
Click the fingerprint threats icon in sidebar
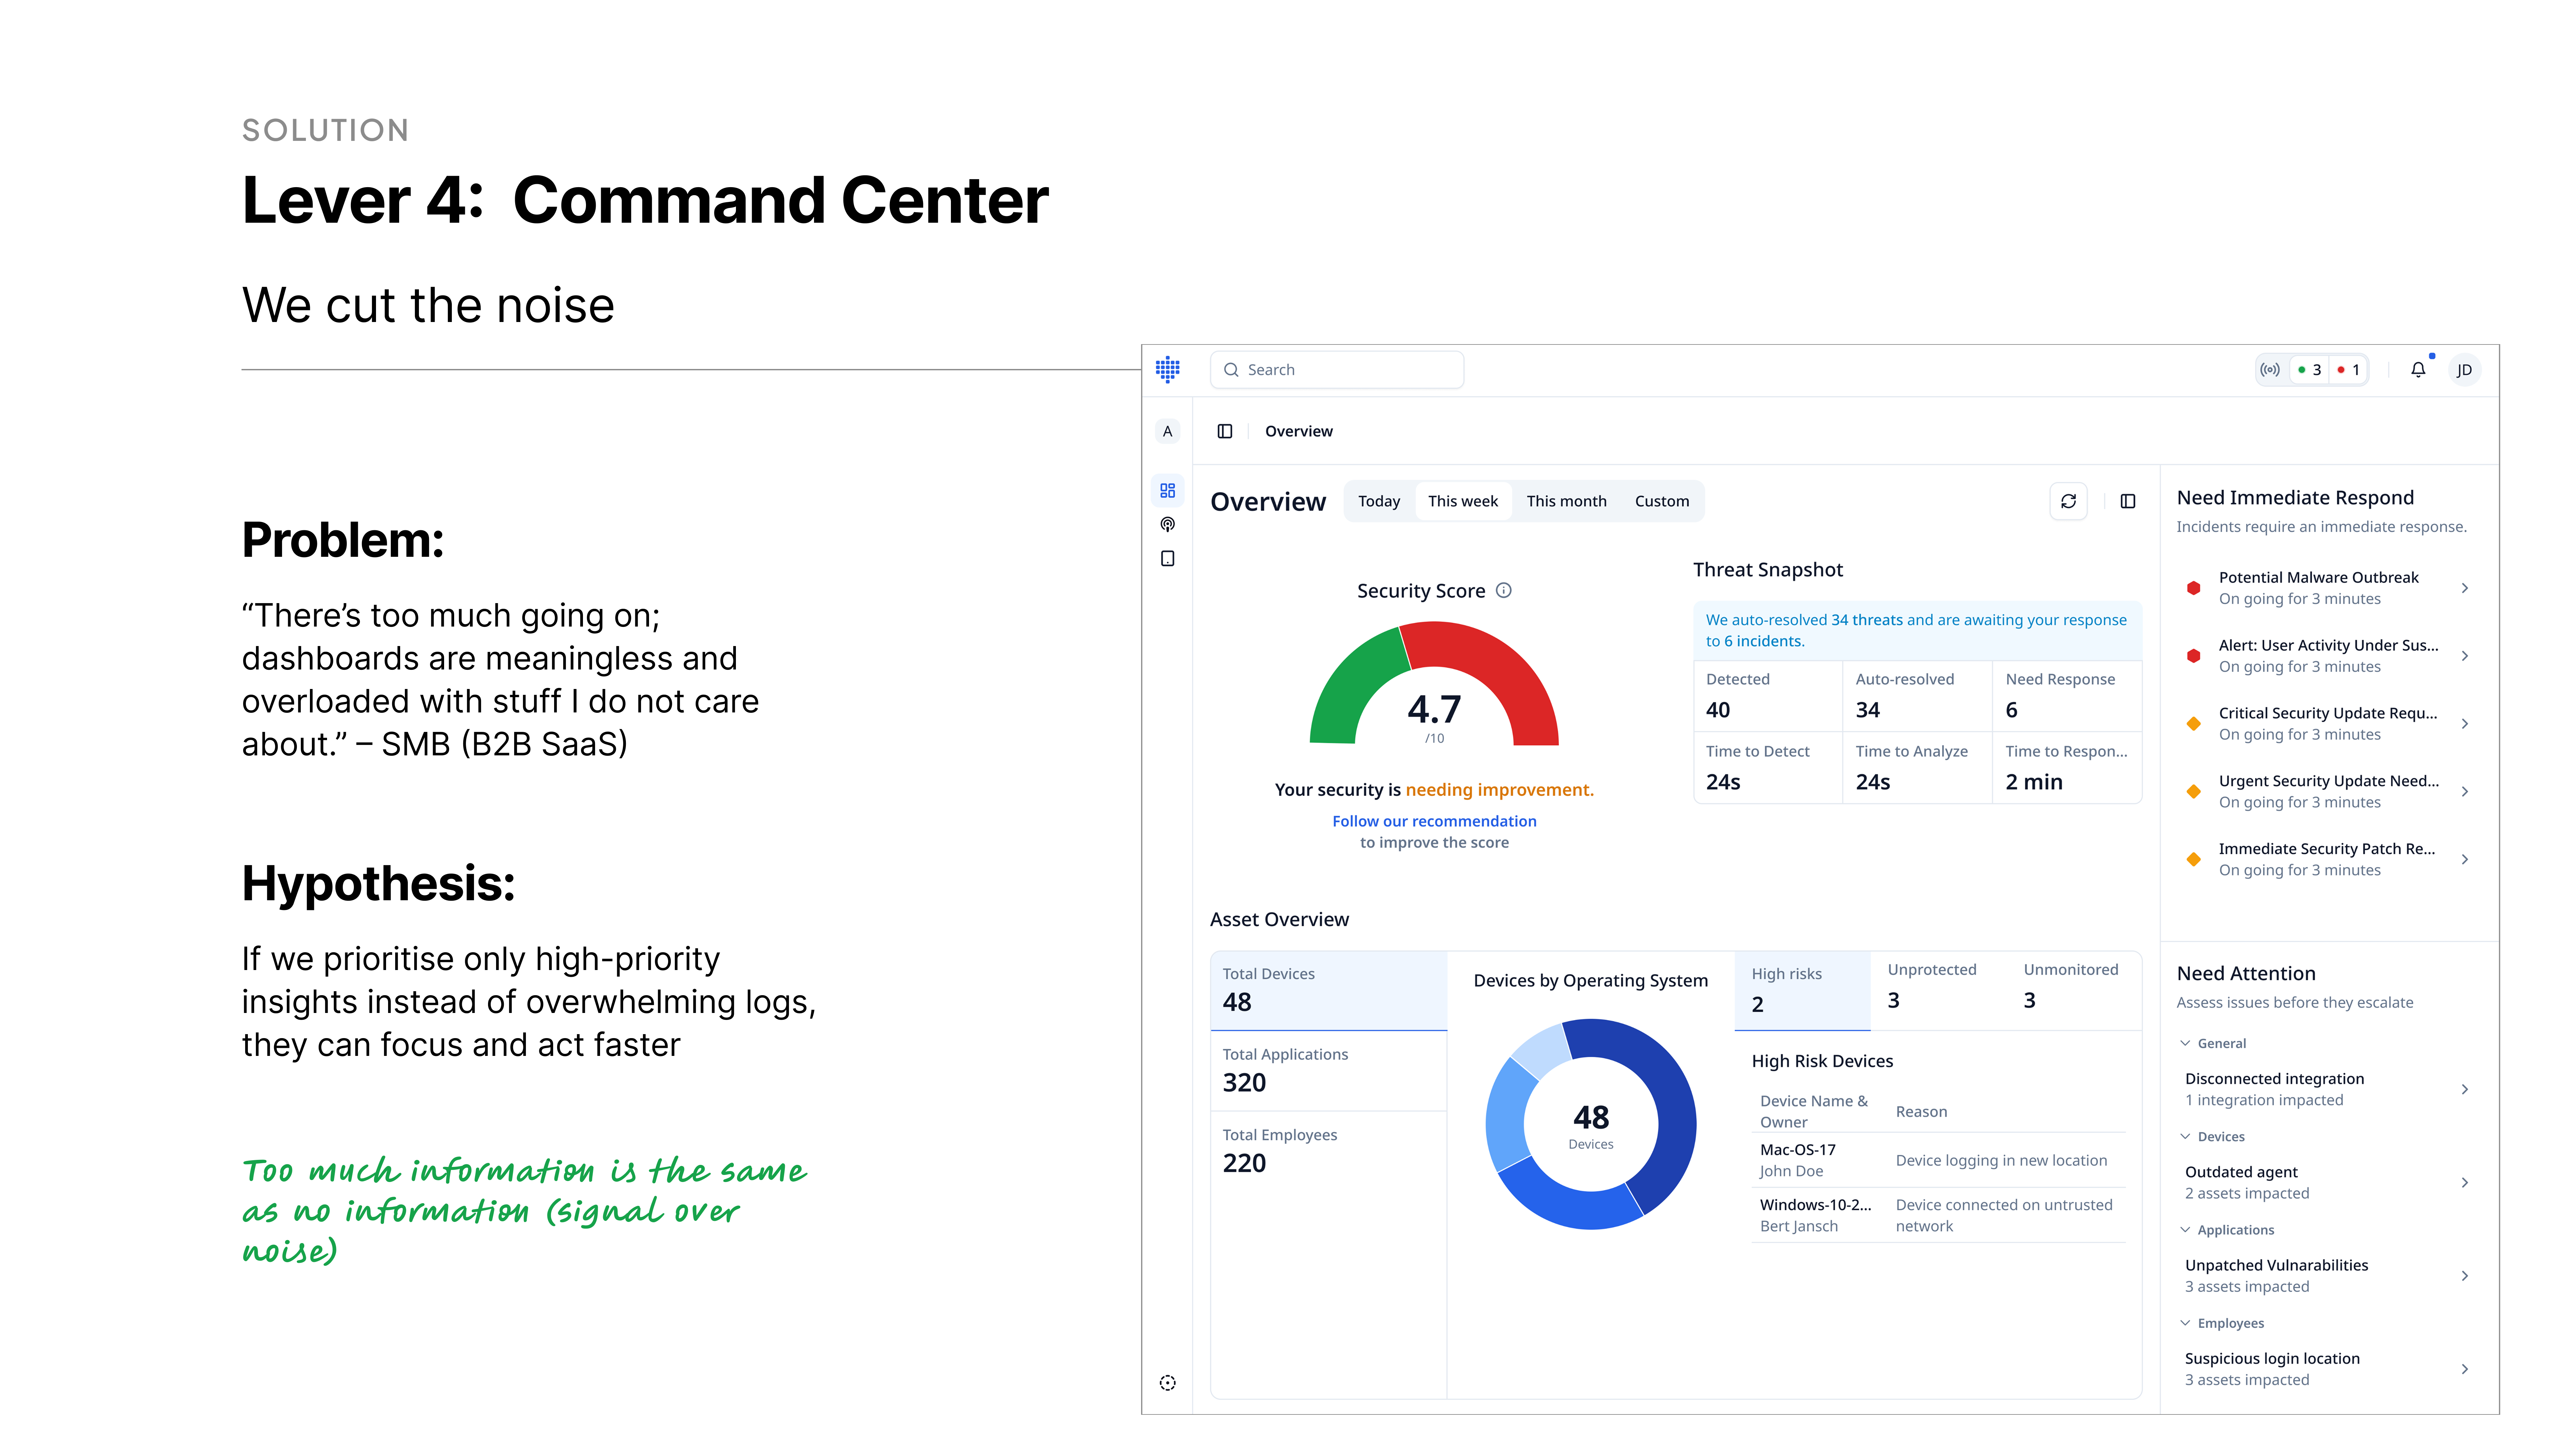1167,524
